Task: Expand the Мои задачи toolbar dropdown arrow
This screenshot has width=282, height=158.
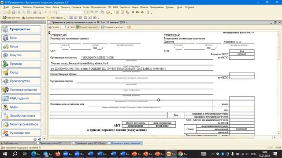Action: (65, 18)
